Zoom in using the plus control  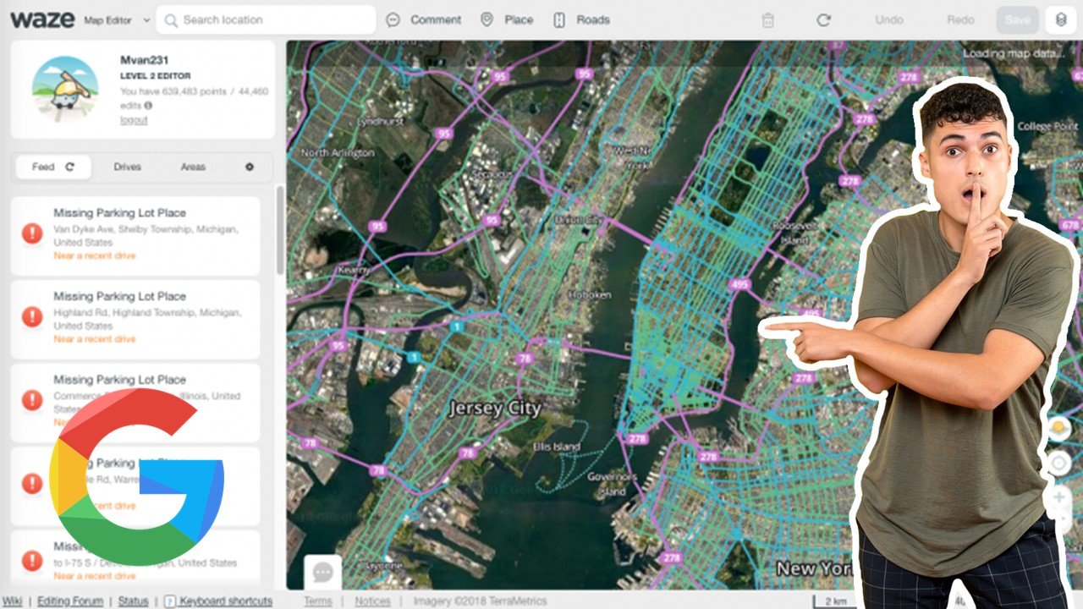pos(1060,497)
